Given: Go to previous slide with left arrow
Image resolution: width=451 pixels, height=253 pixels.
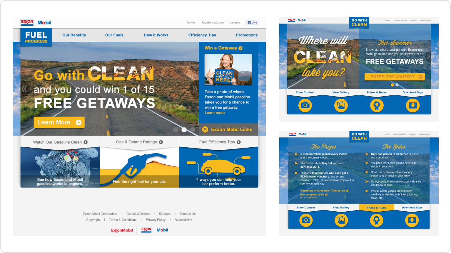Looking at the screenshot, I should [x=24, y=89].
